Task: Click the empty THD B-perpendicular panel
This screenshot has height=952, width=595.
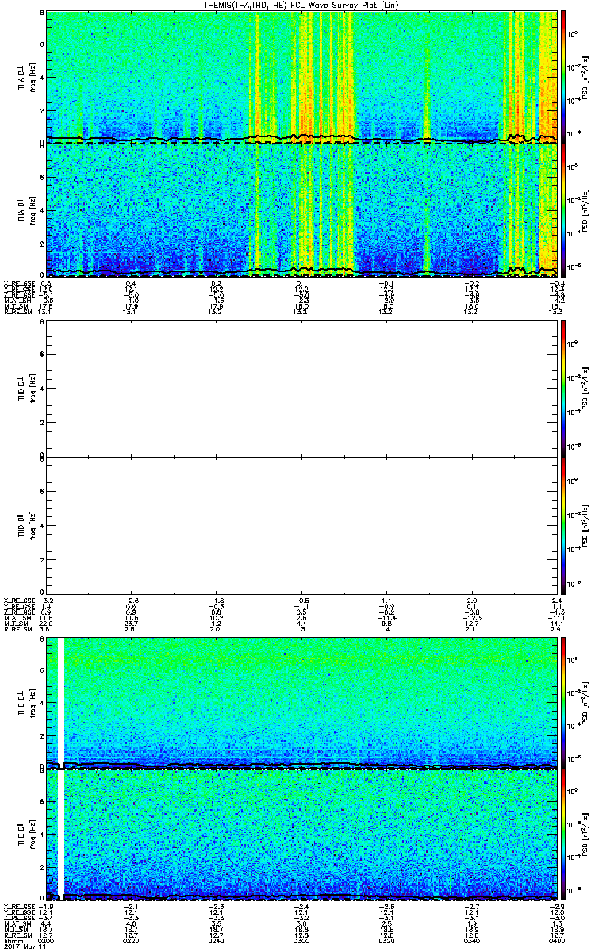Action: click(x=302, y=389)
